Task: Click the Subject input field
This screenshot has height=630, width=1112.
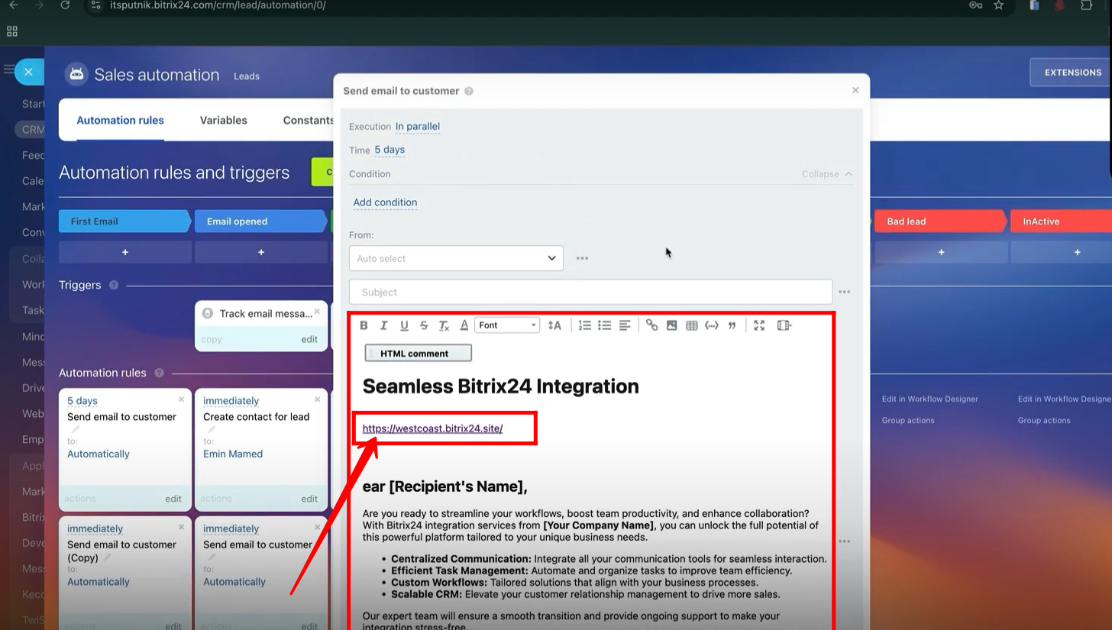Action: point(590,292)
